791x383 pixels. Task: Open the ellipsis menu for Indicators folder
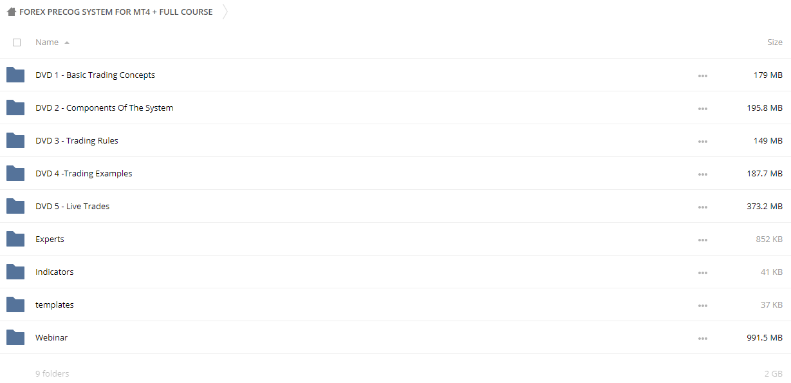click(x=702, y=273)
